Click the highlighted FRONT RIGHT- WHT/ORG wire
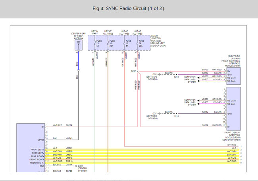Viewport: 258px width, 181px height. pyautogui.click(x=139, y=162)
